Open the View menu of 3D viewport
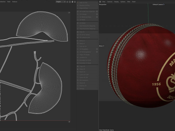This screenshot has width=175, height=131. point(104,2)
